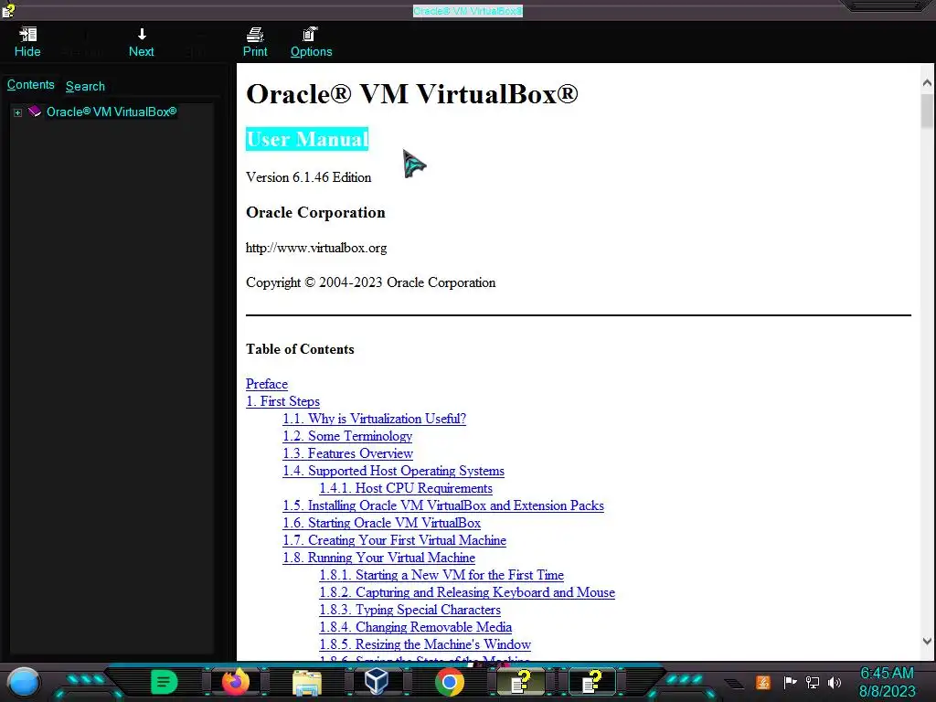Open the 1.3. Features Overview link
Screen dimensions: 936x702
[x=348, y=453]
